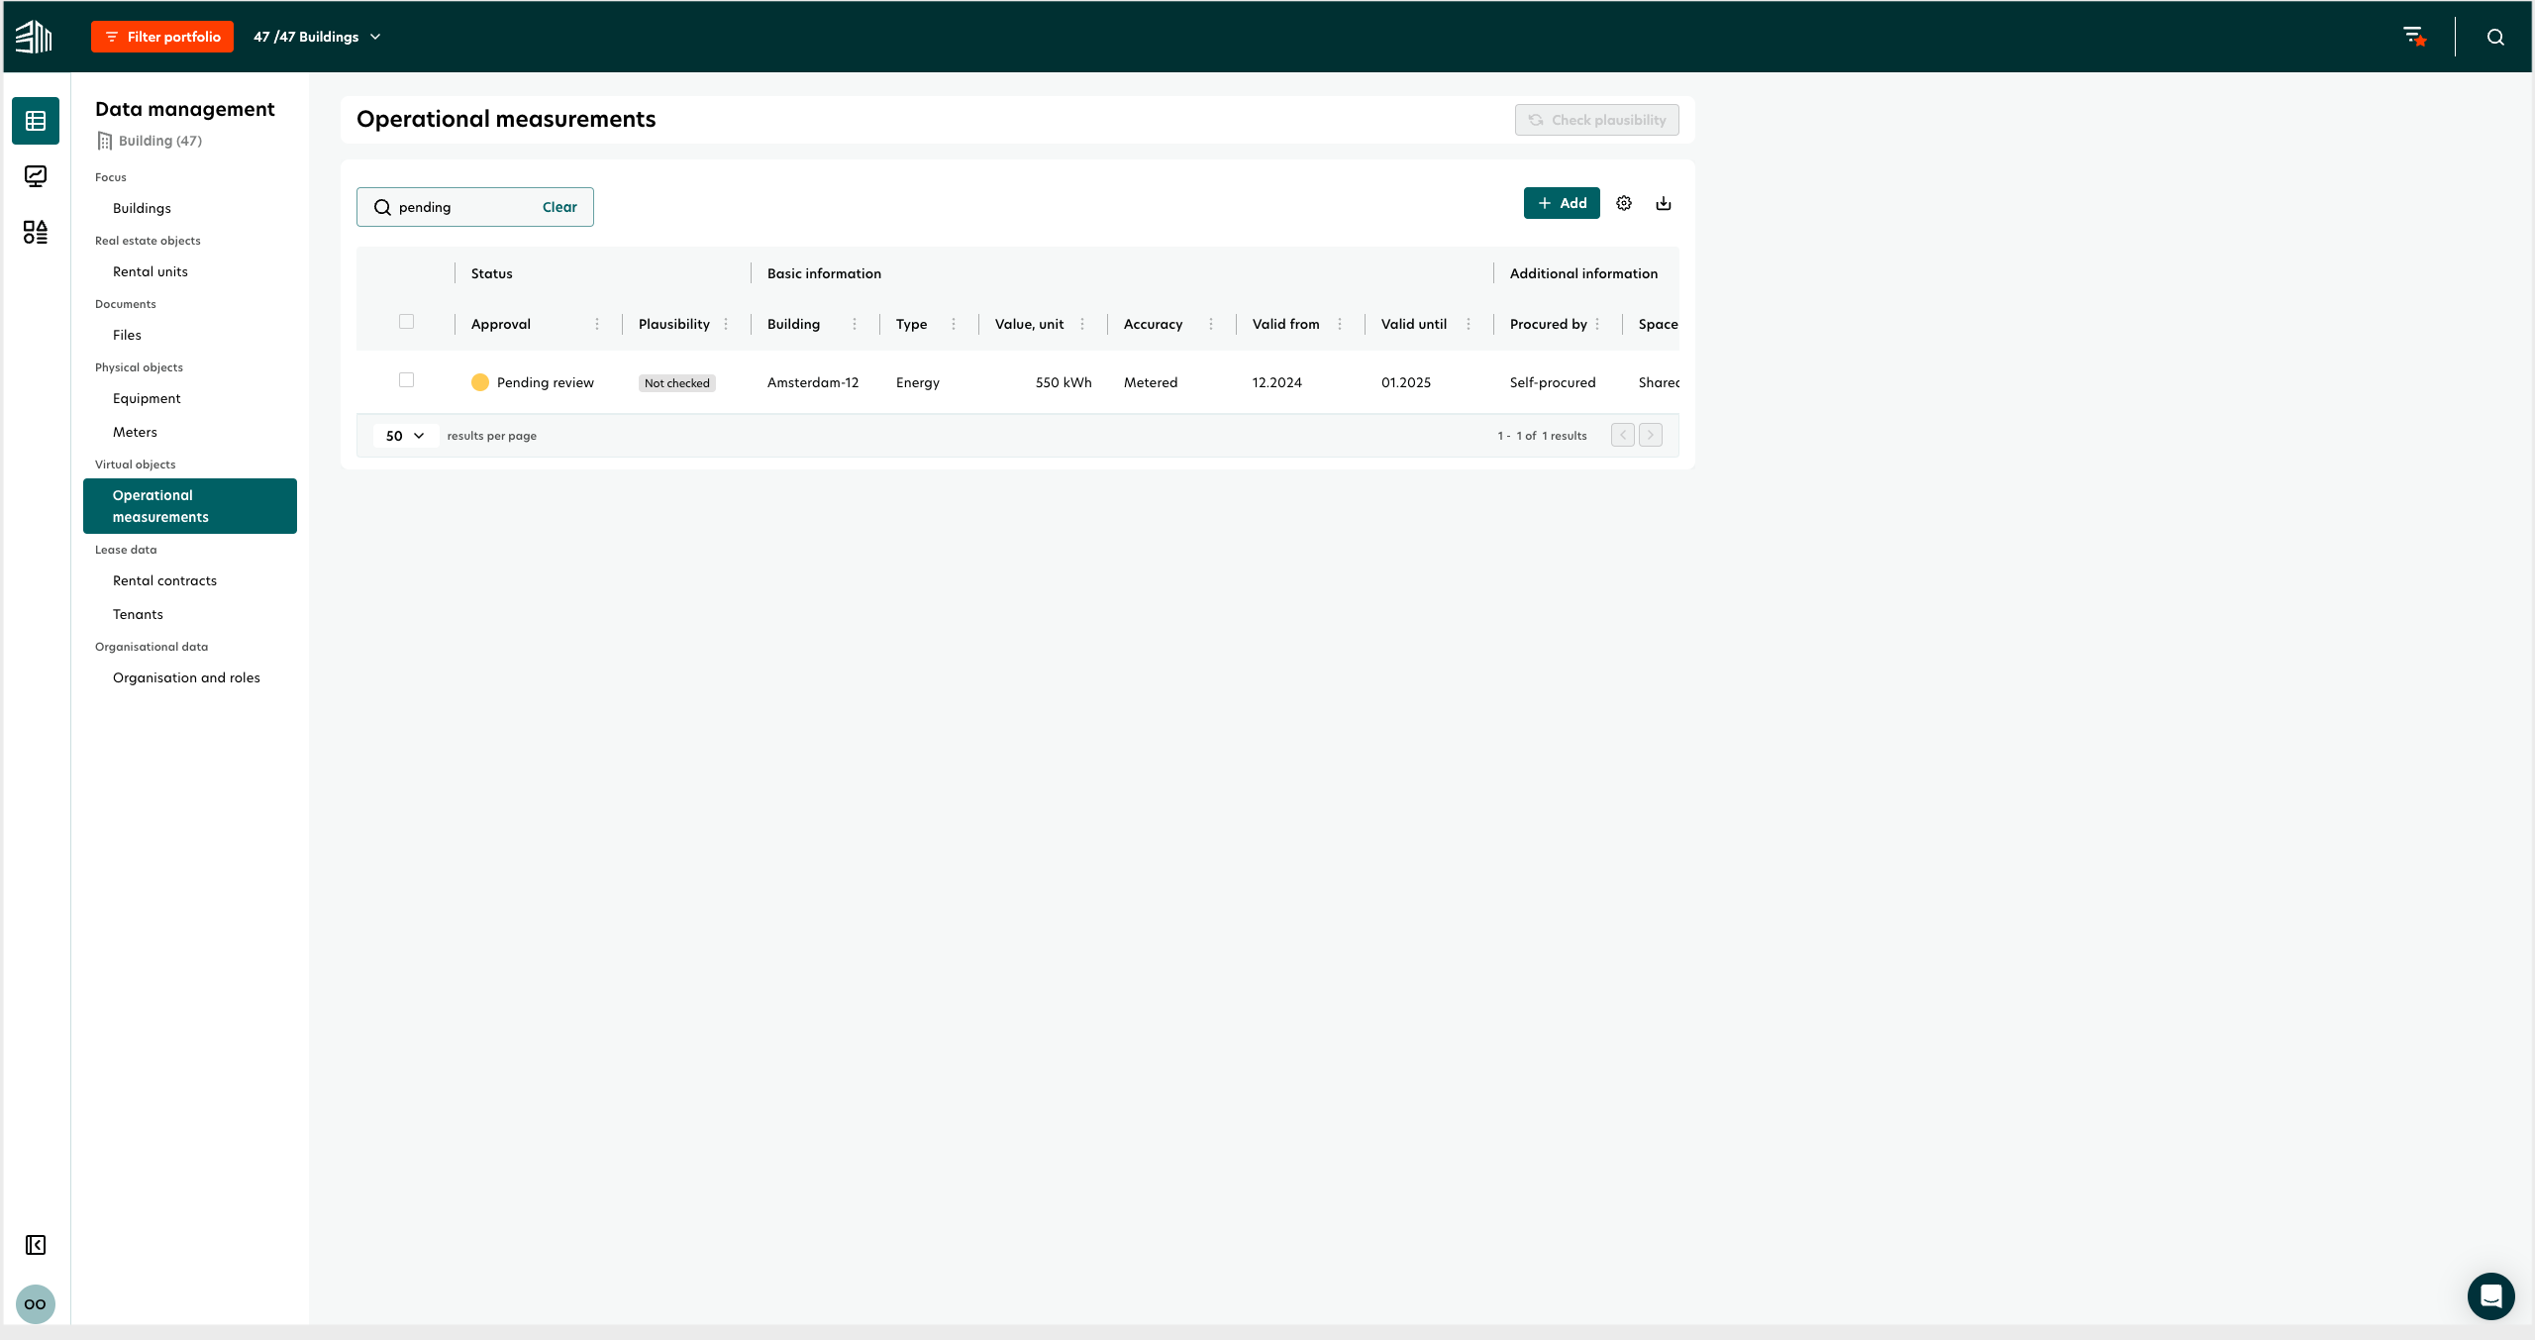Click the global search magnifier in header
2535x1340 pixels.
tap(2496, 37)
